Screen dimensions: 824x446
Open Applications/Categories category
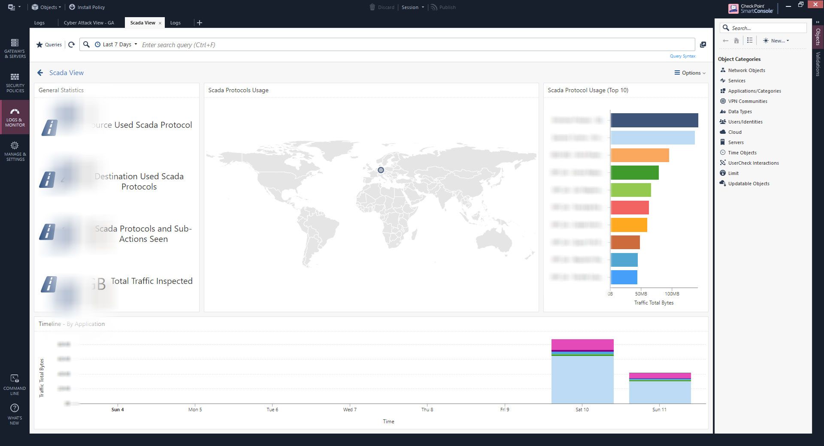click(x=751, y=91)
